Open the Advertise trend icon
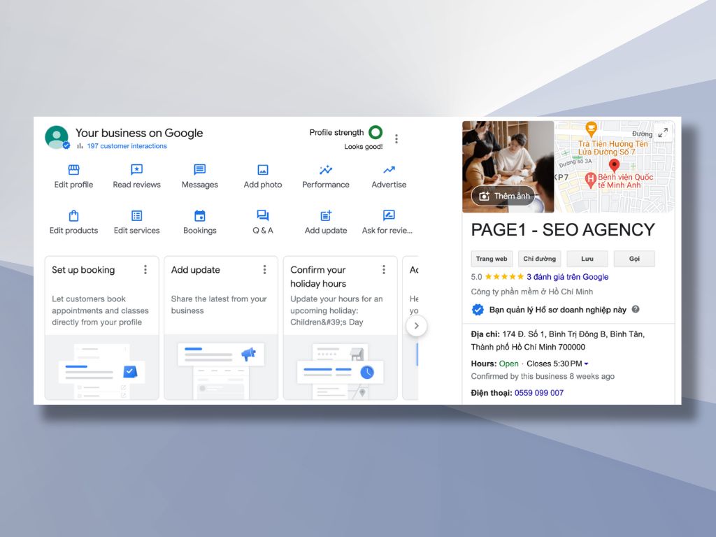 coord(389,170)
